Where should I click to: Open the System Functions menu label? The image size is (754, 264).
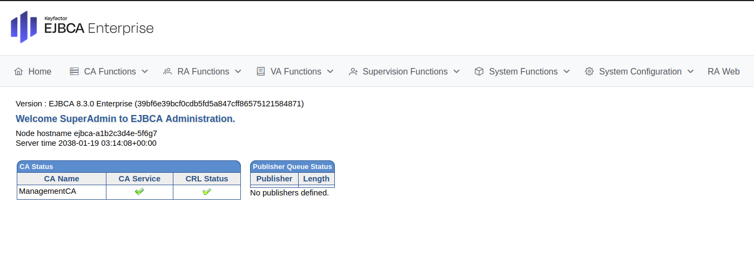[523, 71]
